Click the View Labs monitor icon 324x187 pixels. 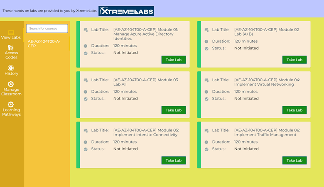[11, 32]
